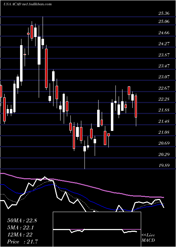Click the 23.87 price axis label
Viewport: 176px width, 247px height.
(164, 55)
